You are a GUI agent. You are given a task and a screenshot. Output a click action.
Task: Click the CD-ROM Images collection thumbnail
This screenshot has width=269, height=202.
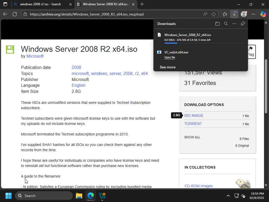(x=243, y=184)
